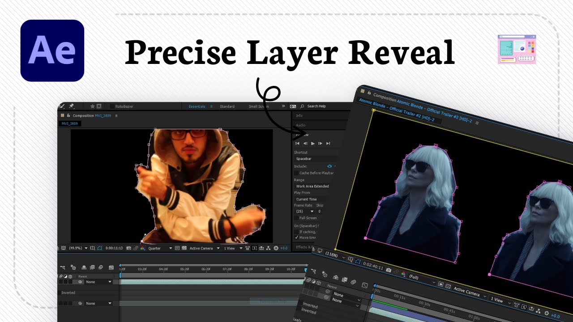Click region of interest icon after Quarter
Image resolution: width=573 pixels, height=322 pixels.
pyautogui.click(x=177, y=248)
